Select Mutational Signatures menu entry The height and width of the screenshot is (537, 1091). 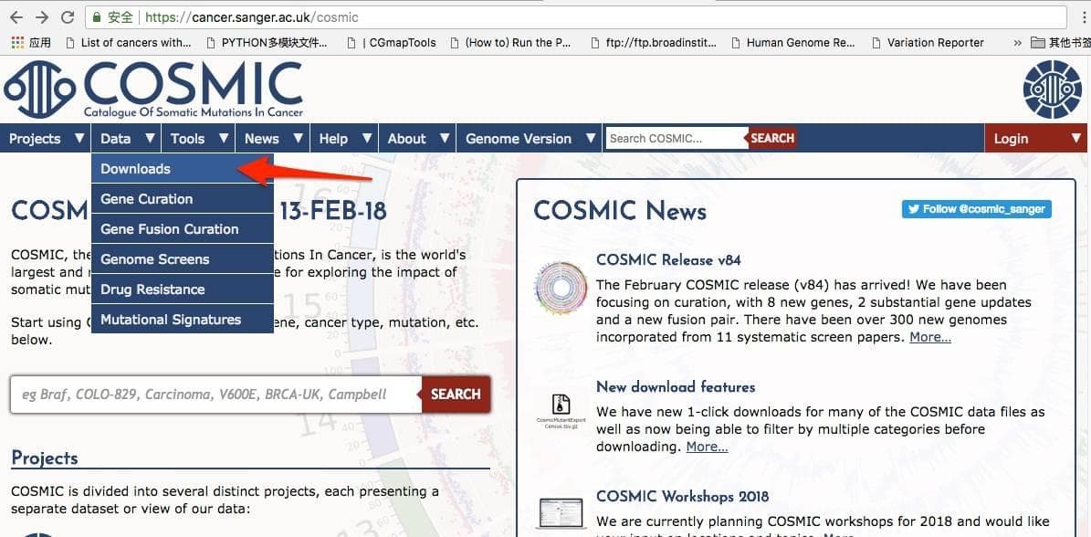click(183, 320)
